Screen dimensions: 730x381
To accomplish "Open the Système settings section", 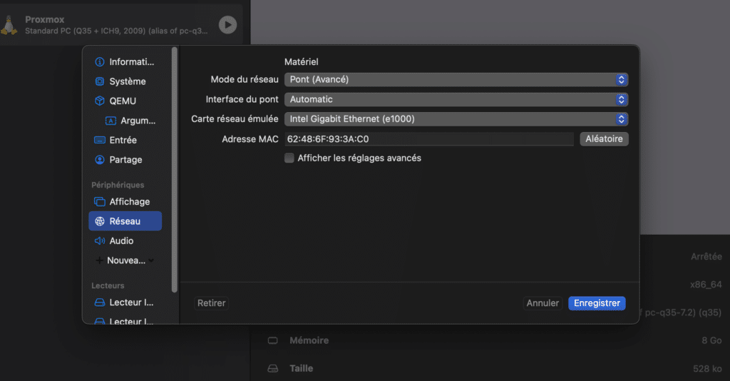I will 125,81.
